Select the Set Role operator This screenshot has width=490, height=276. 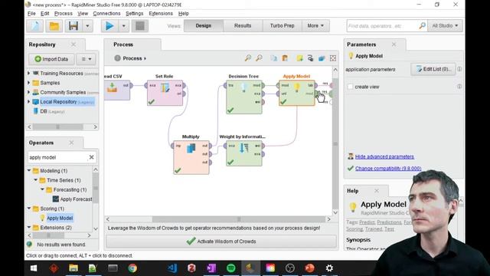click(x=165, y=93)
